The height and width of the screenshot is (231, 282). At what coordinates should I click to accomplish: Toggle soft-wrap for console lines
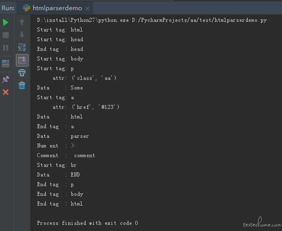click(22, 47)
